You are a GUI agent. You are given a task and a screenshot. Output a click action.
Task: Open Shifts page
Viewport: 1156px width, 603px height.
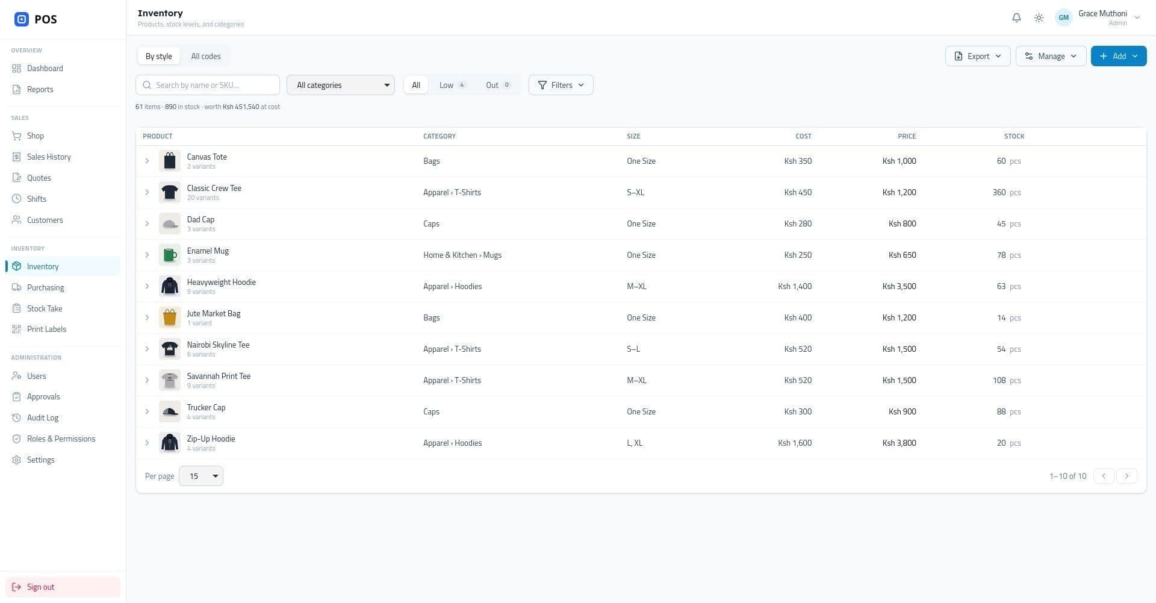pyautogui.click(x=63, y=199)
